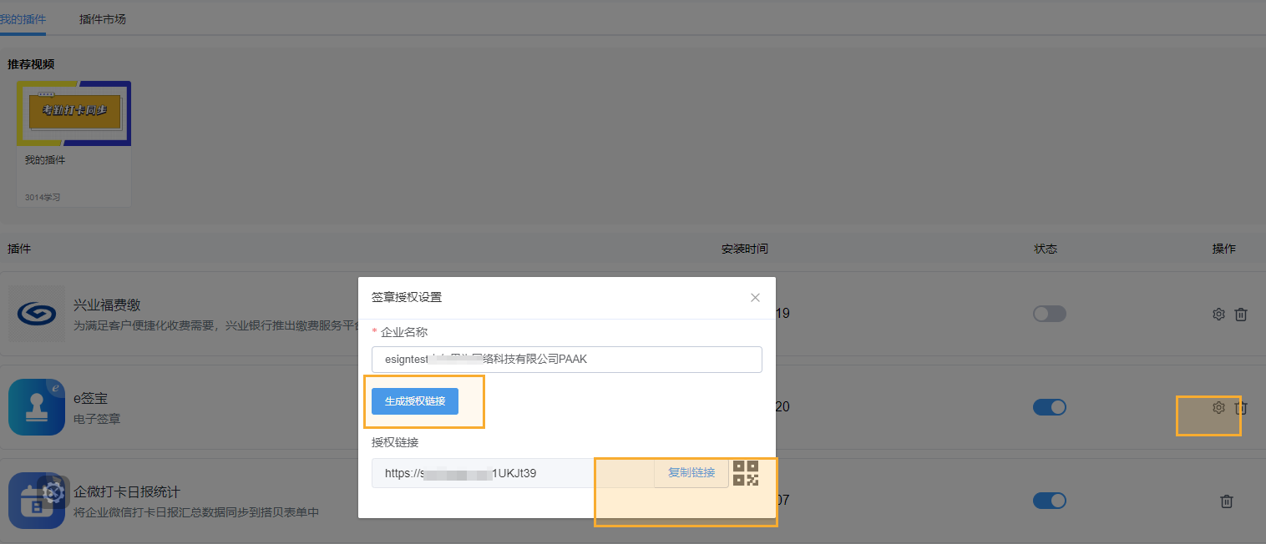Close the 签章授权设置 dialog

tap(755, 297)
